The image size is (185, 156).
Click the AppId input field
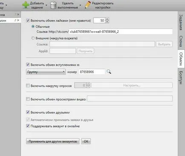[x=63, y=51]
